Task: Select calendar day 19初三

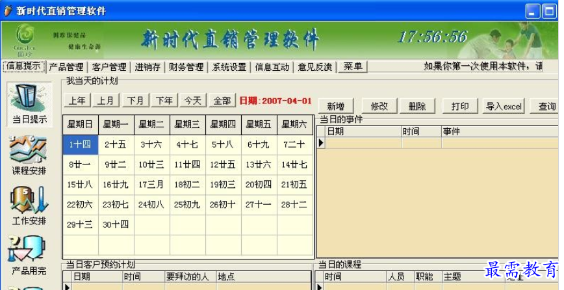Action: coord(223,185)
